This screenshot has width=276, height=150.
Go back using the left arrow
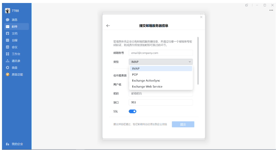coord(108,26)
